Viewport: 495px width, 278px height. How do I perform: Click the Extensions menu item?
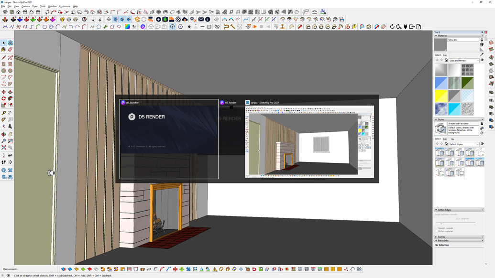[65, 6]
